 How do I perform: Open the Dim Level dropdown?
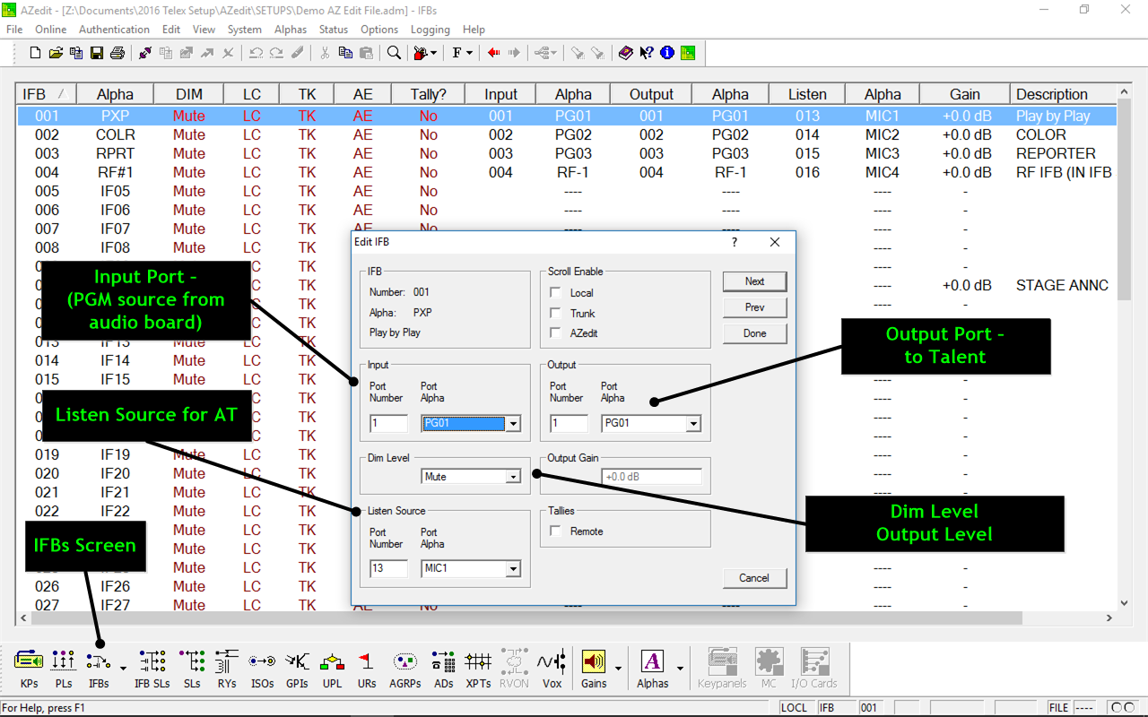pos(513,477)
